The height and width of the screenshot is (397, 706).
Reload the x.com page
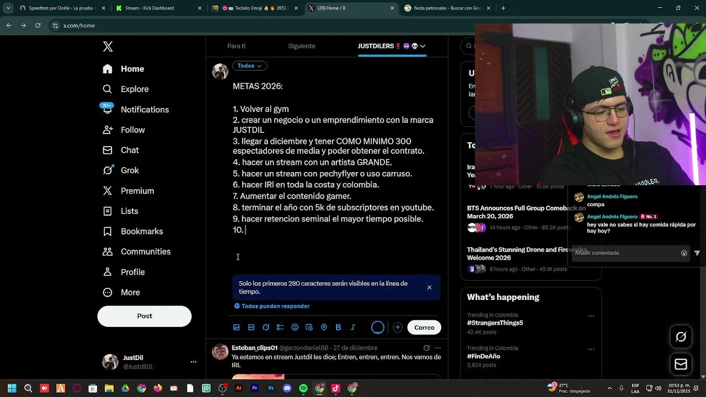(38, 25)
